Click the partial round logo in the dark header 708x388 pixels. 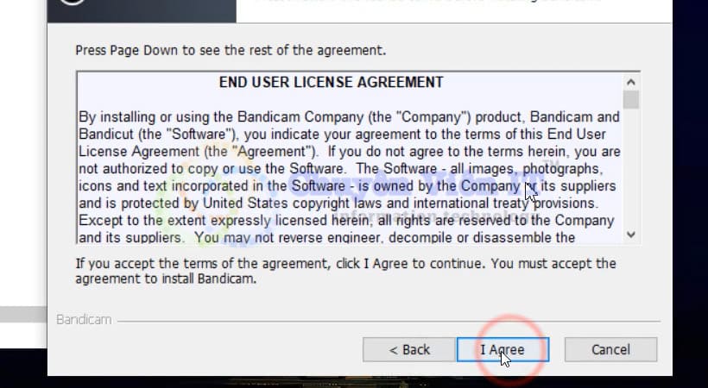(x=73, y=3)
